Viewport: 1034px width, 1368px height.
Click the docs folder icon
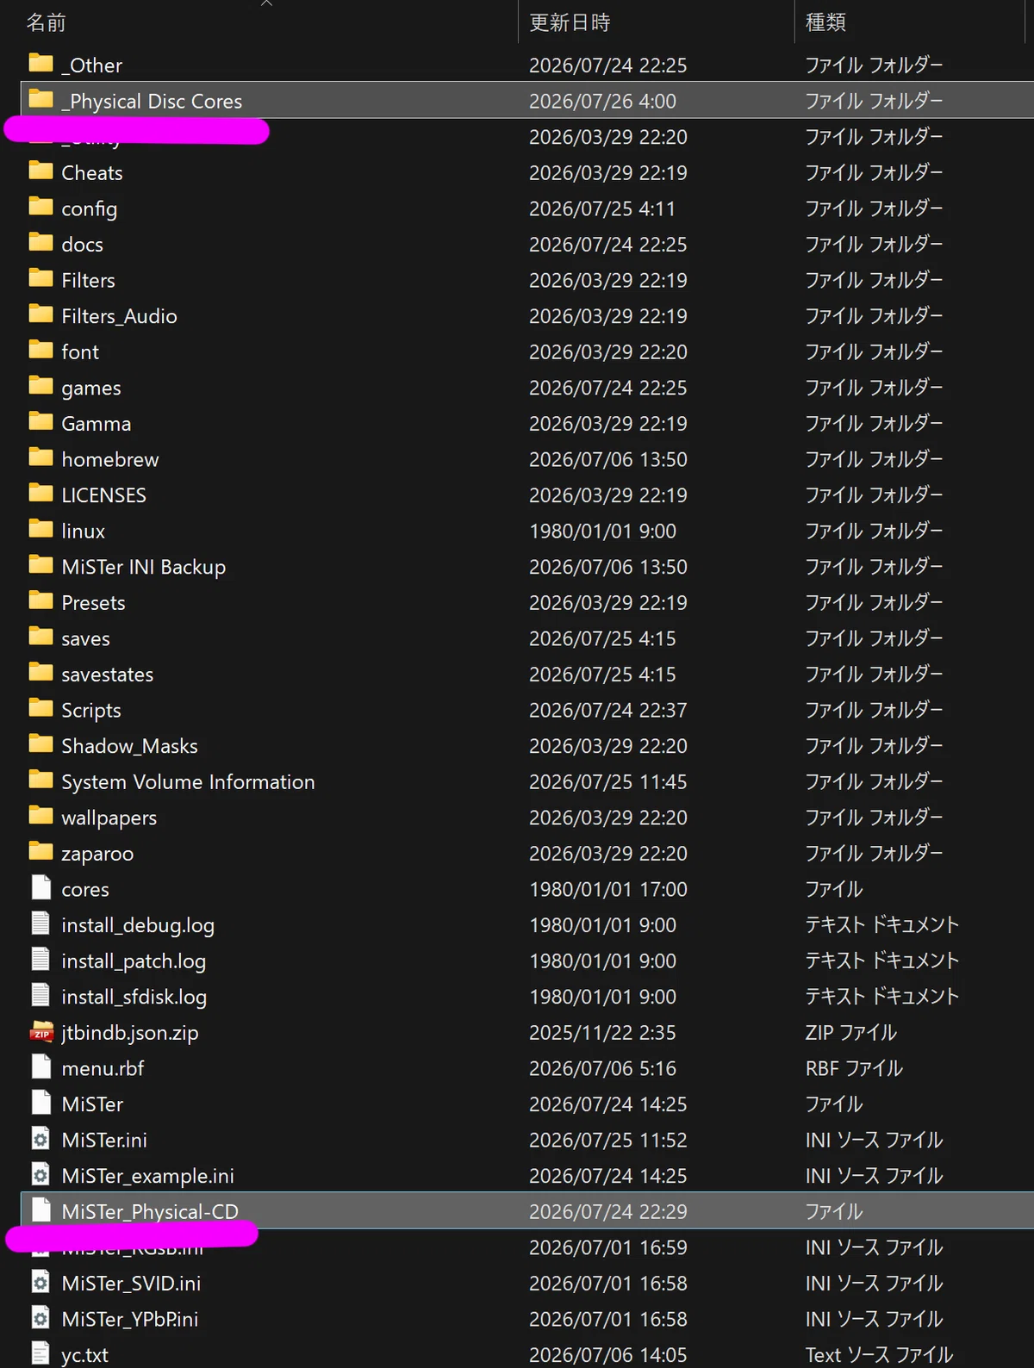click(40, 242)
